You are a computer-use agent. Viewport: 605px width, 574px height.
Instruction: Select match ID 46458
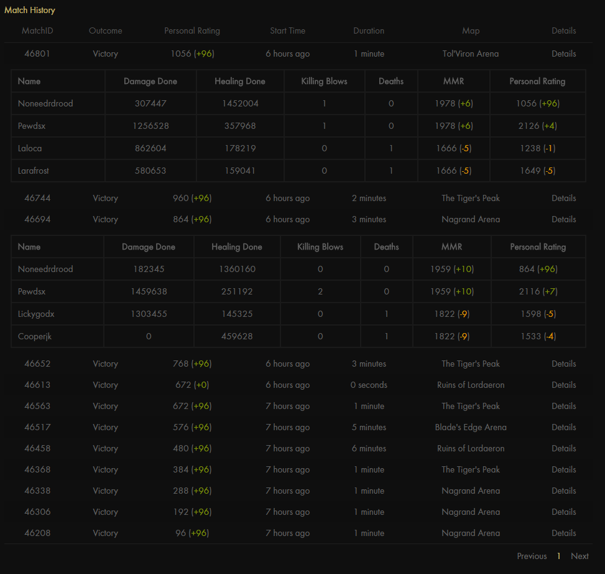(37, 448)
